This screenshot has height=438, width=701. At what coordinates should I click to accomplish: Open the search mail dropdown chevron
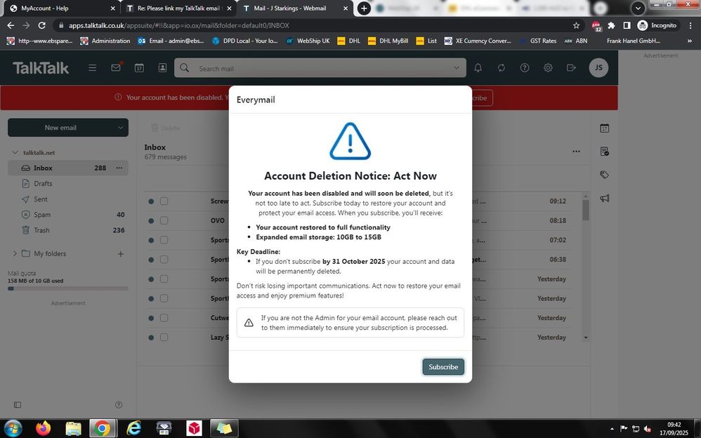[456, 68]
